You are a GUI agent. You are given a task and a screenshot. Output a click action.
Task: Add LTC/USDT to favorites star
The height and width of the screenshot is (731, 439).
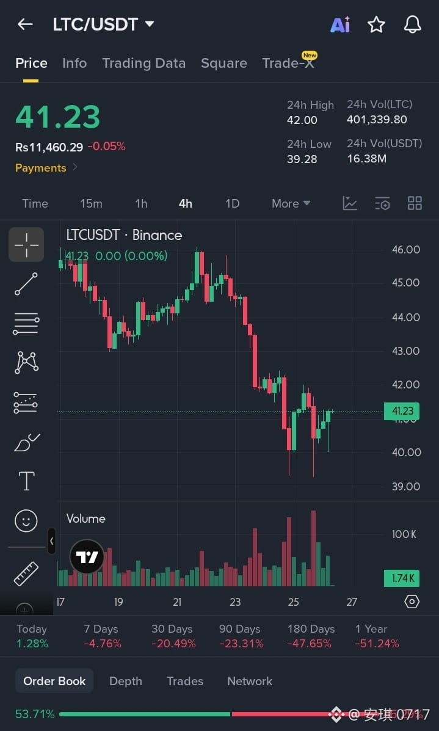click(x=376, y=24)
